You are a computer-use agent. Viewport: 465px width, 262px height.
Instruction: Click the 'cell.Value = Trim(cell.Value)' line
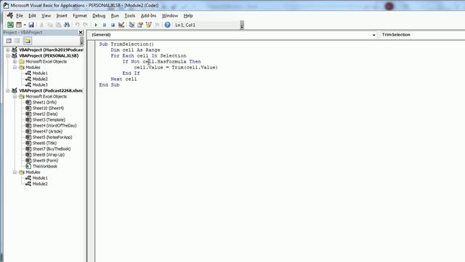tap(176, 68)
